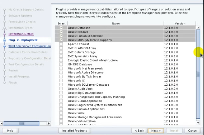The height and width of the screenshot is (135, 204).
Task: Click the Installation Details step bullet
Action: pos(4,34)
